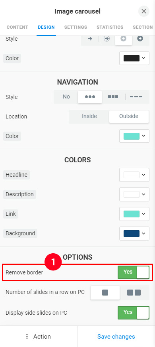This screenshot has width=155, height=347.
Task: Pick dashes navigation style
Action: pyautogui.click(x=136, y=97)
